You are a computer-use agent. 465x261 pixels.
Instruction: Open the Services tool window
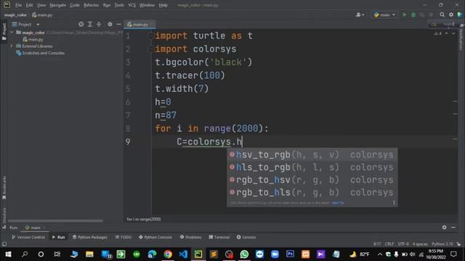[x=246, y=237]
